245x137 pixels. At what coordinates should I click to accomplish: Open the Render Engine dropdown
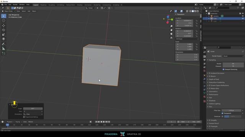pyautogui.click(x=233, y=56)
